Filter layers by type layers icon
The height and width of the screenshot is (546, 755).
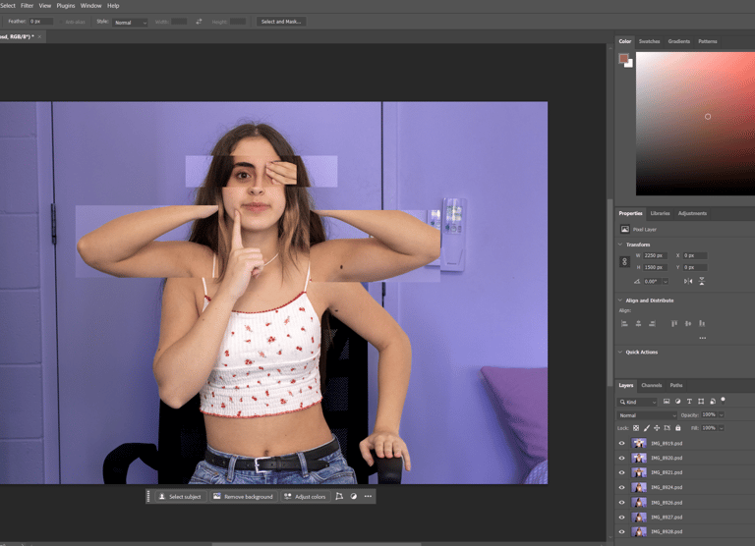pos(689,402)
